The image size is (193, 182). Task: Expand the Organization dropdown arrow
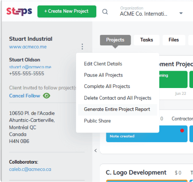(181, 13)
